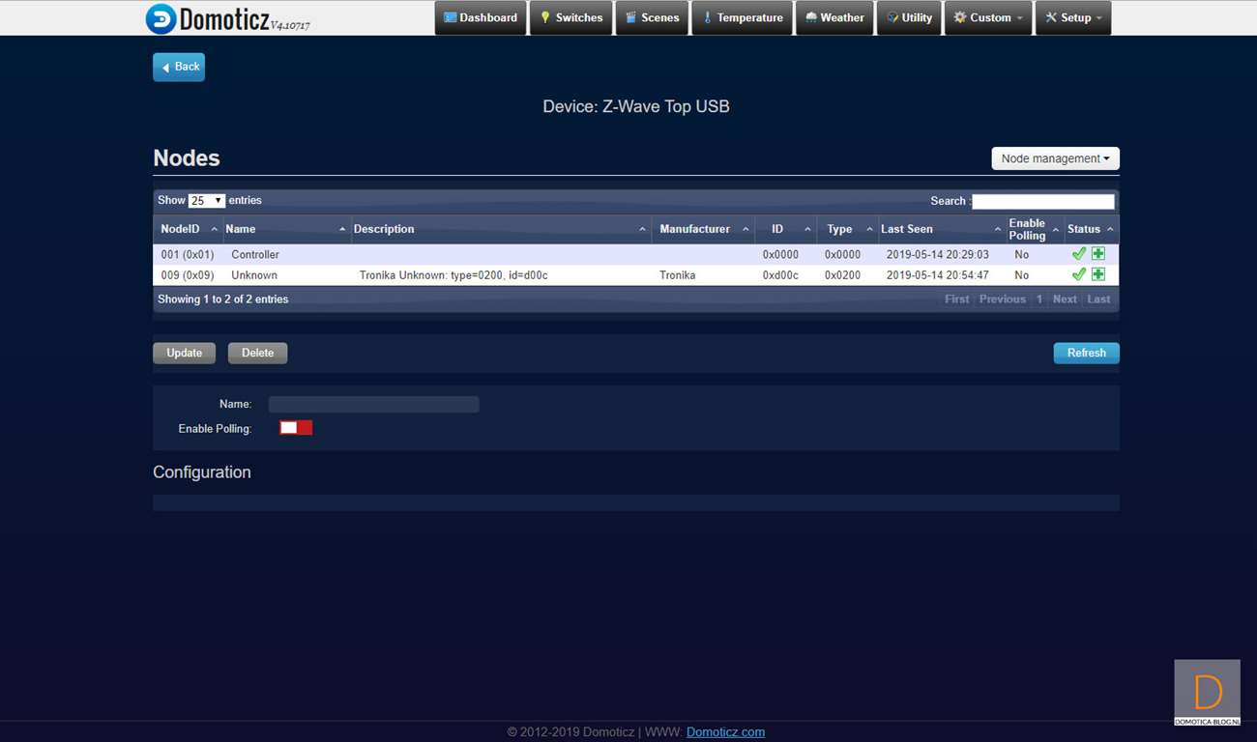This screenshot has width=1257, height=742.
Task: Open the Show entries count dropdown
Action: coord(207,201)
